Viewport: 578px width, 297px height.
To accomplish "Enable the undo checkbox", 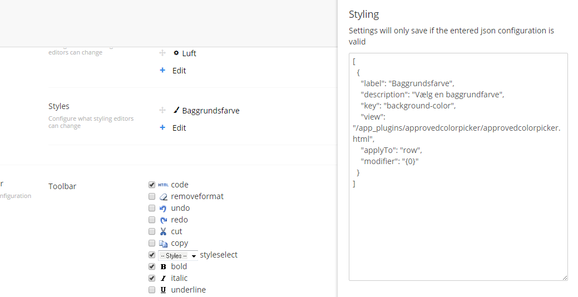I will pos(151,208).
